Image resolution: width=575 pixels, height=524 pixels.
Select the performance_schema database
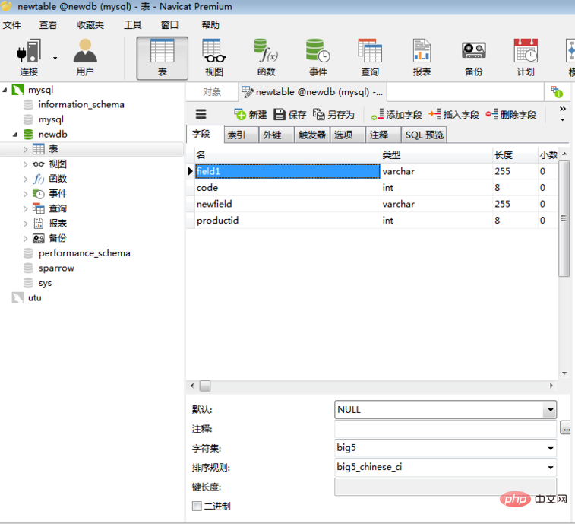coord(84,253)
